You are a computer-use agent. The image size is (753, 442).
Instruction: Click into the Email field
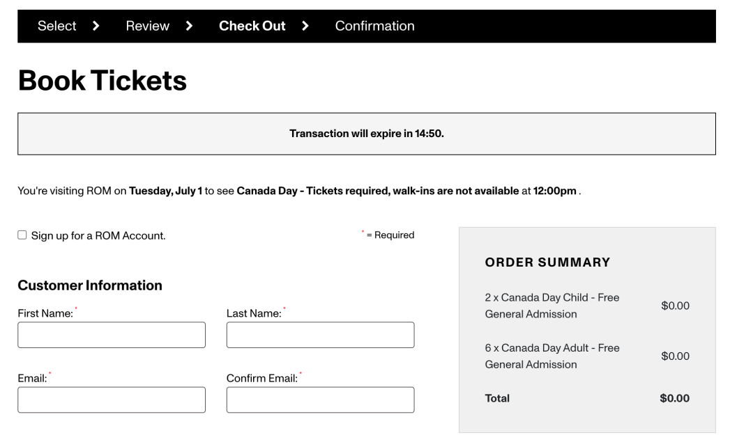(112, 400)
